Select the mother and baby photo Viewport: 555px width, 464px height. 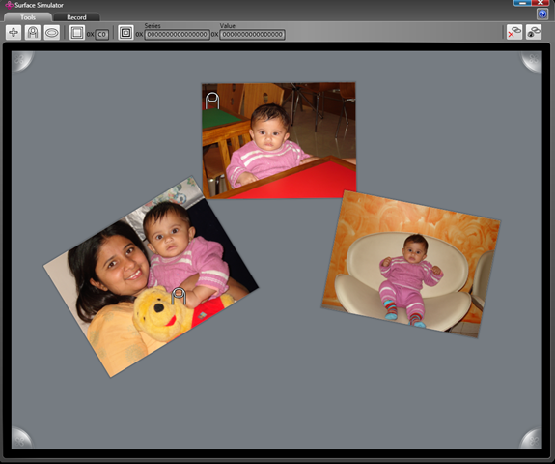point(151,276)
